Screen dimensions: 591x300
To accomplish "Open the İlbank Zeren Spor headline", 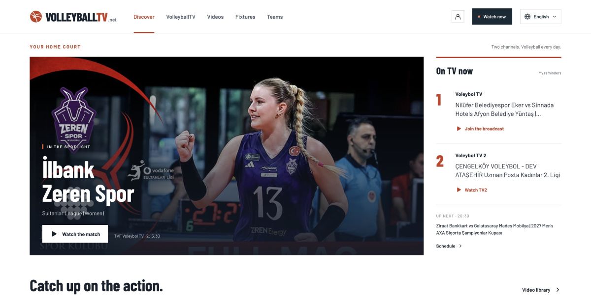I will (88, 181).
